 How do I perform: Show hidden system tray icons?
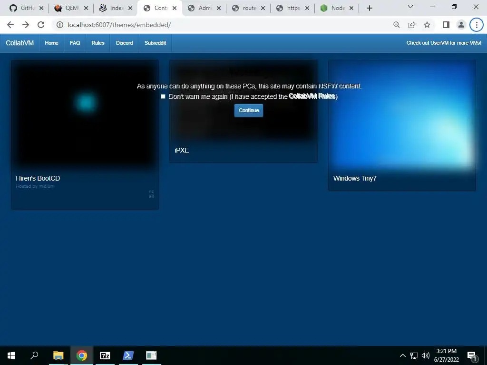click(x=402, y=355)
